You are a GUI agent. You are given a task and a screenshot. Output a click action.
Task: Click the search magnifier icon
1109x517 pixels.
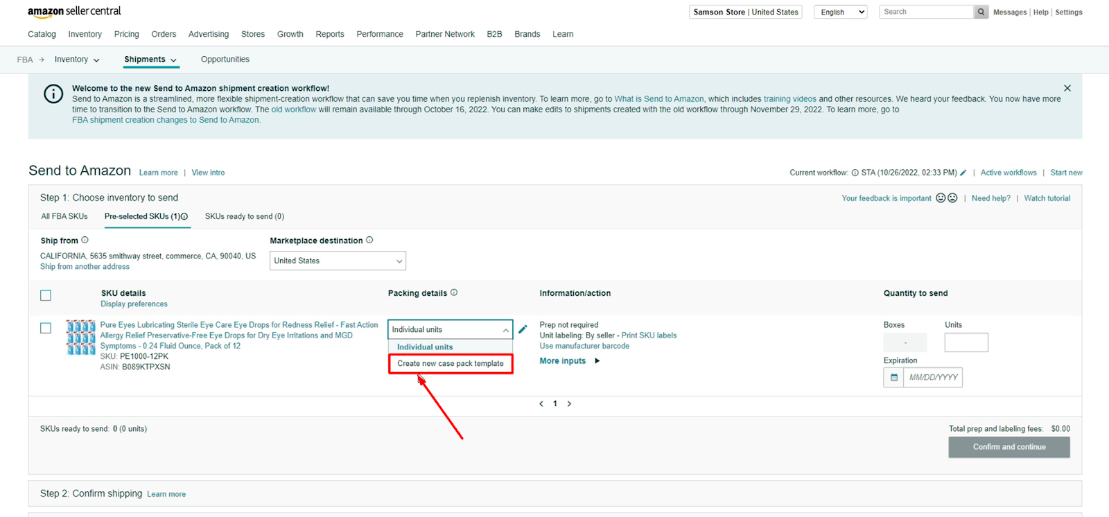981,12
